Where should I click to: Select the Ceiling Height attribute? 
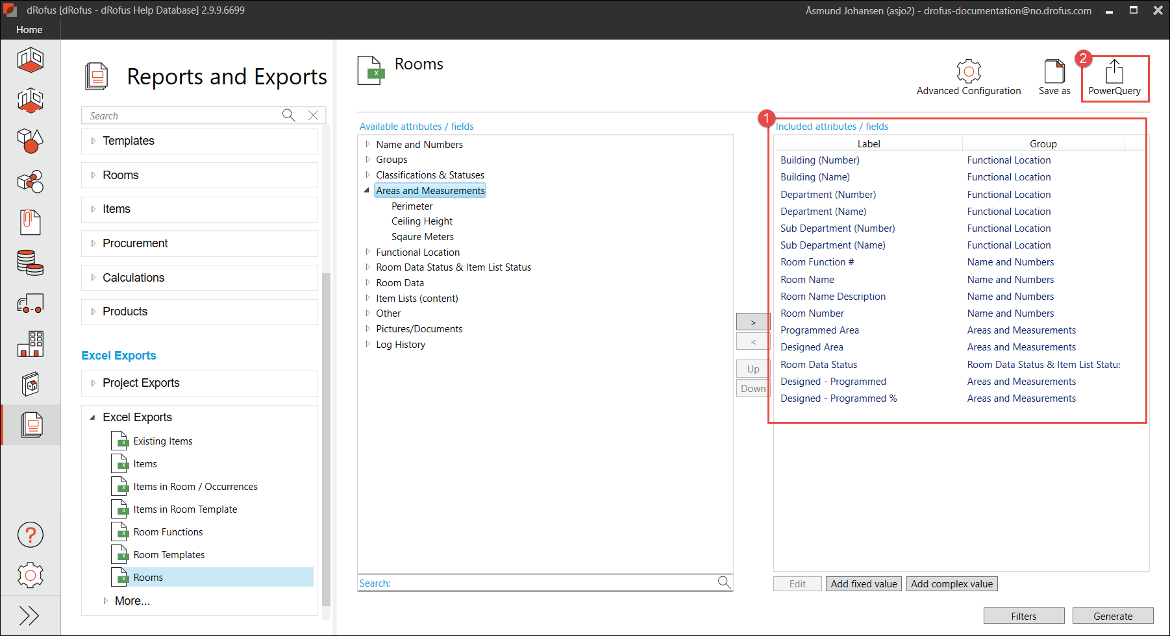pyautogui.click(x=422, y=221)
